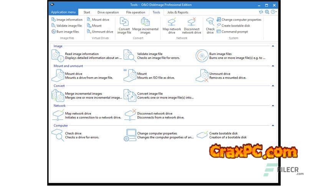Open Mount ISO file as drive item

[x=149, y=76]
